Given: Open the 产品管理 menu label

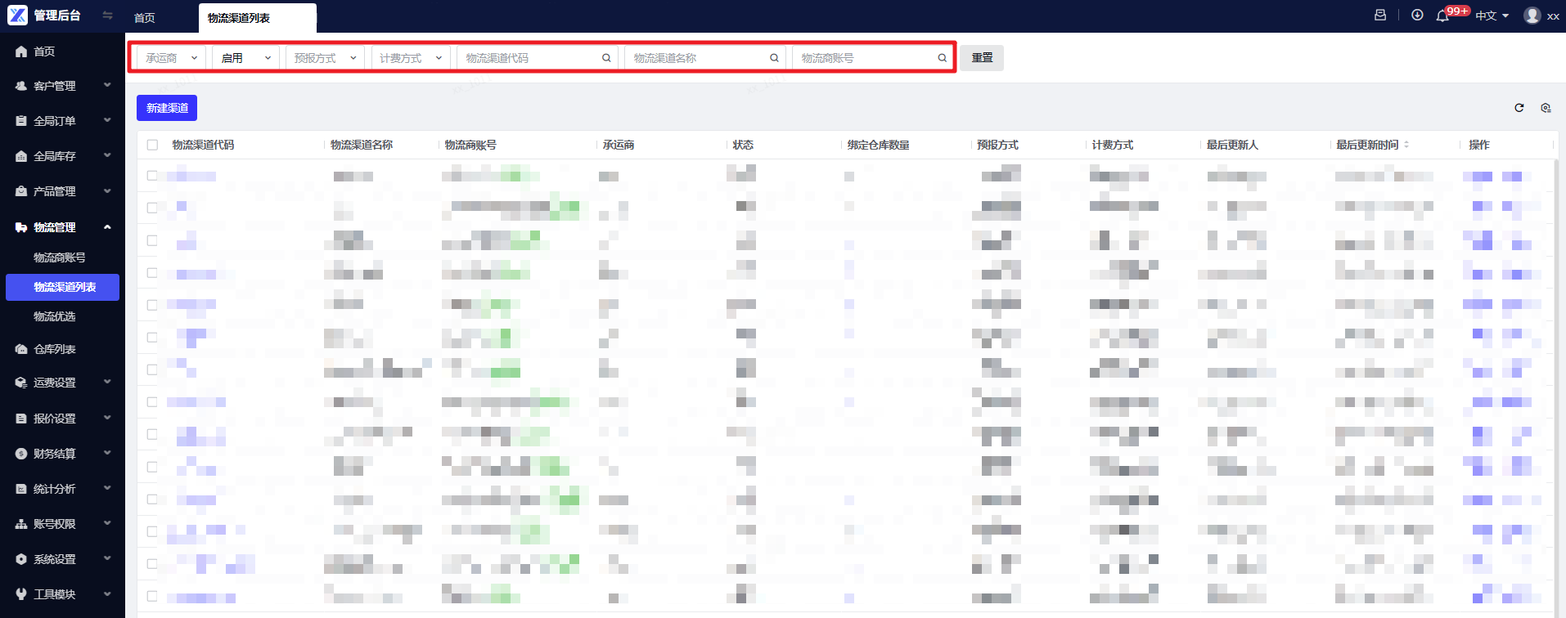Looking at the screenshot, I should 55,191.
